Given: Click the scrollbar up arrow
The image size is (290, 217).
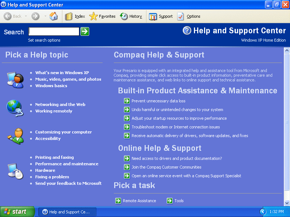Looking at the screenshot, I should tap(287, 50).
